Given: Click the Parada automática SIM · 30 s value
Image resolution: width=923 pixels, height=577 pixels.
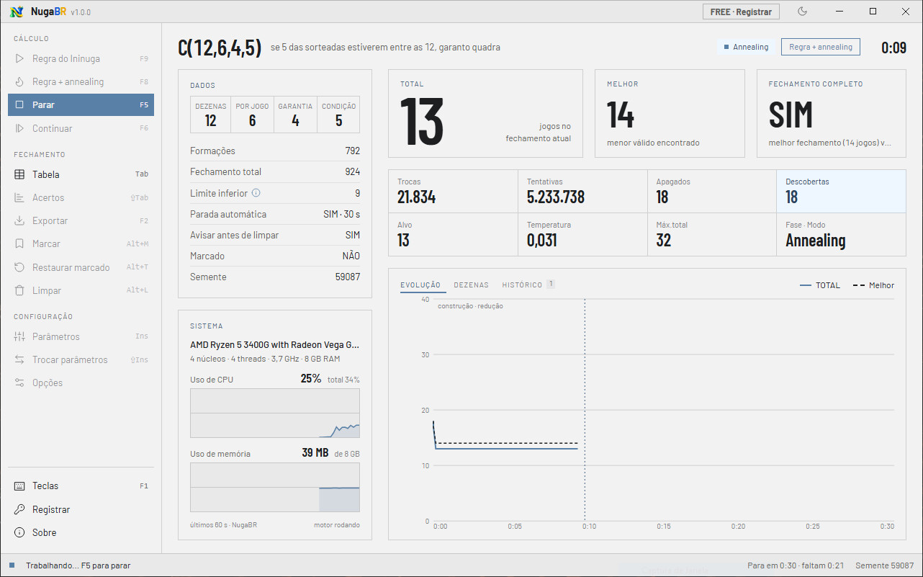Looking at the screenshot, I should click(341, 214).
